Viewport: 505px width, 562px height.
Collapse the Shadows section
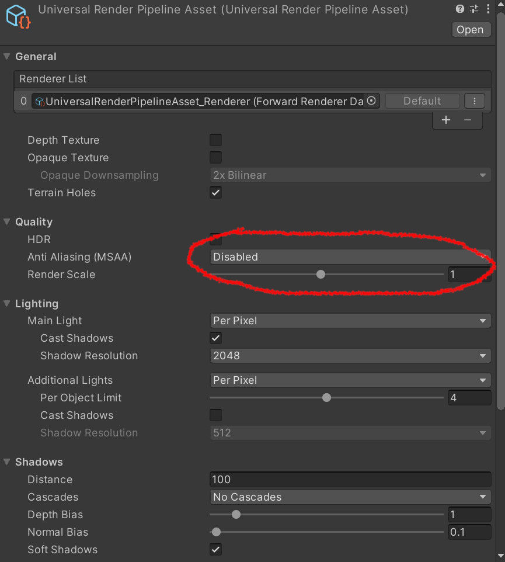[x=7, y=462]
